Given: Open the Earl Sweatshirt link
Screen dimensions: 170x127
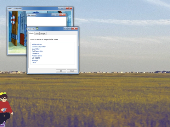Looking at the screenshot, I should pos(37,51).
